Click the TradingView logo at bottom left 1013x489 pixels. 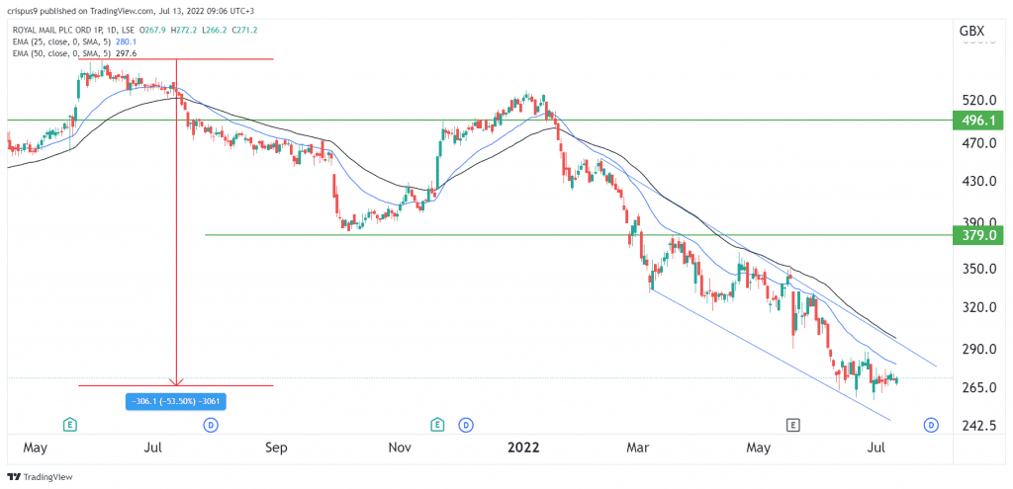tap(40, 477)
